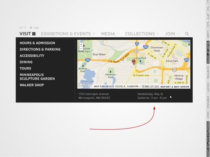Image resolution: width=210 pixels, height=157 pixels.
Task: Select DANCE in the vertical sidebar
Action: 208,115
